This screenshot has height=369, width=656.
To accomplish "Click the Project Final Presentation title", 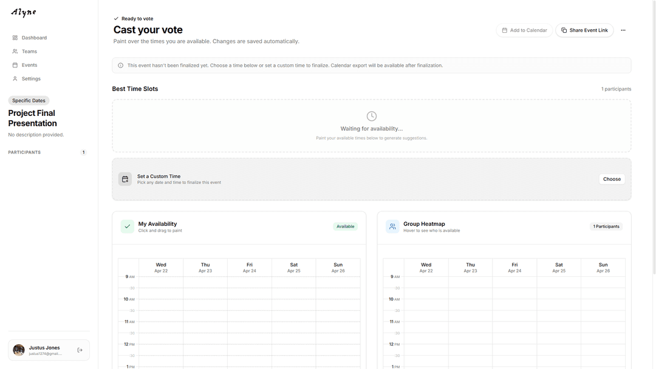I will tap(32, 118).
